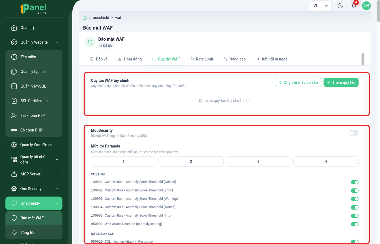Click the SSL Certificates clipboard icon

pos(14,101)
